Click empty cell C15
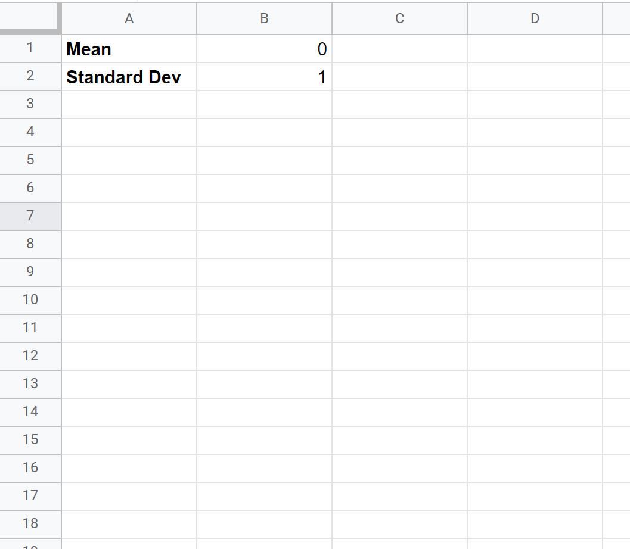630x549 pixels. coord(399,439)
